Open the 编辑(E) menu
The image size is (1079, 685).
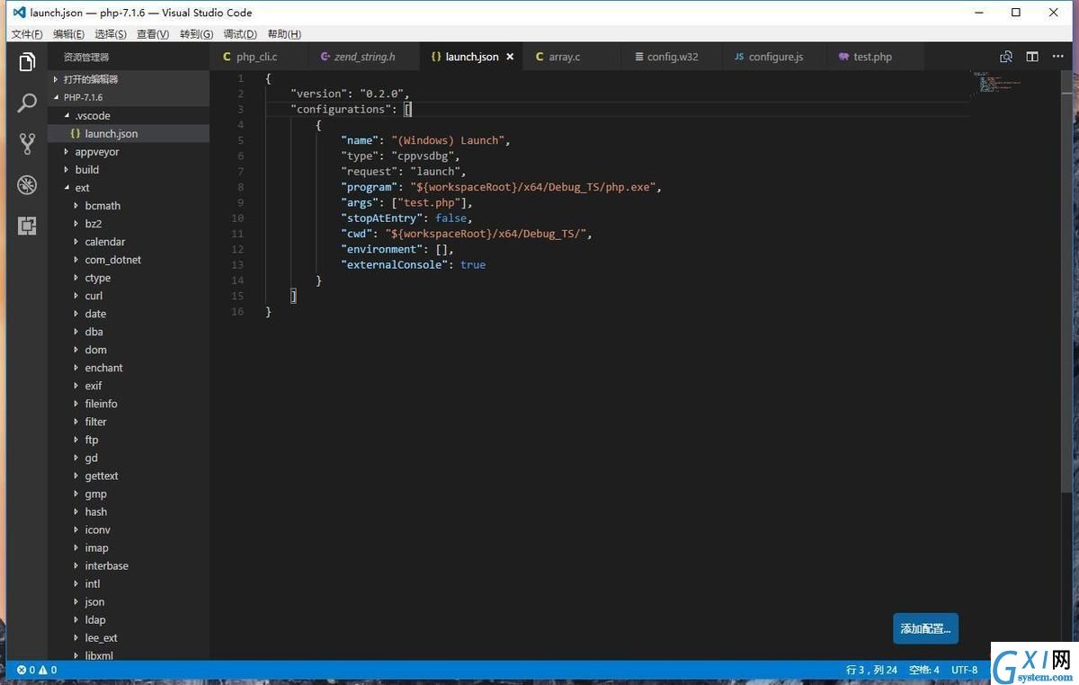68,34
